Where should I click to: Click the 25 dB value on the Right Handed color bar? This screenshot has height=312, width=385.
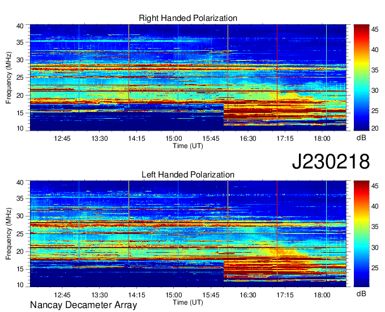(x=375, y=111)
